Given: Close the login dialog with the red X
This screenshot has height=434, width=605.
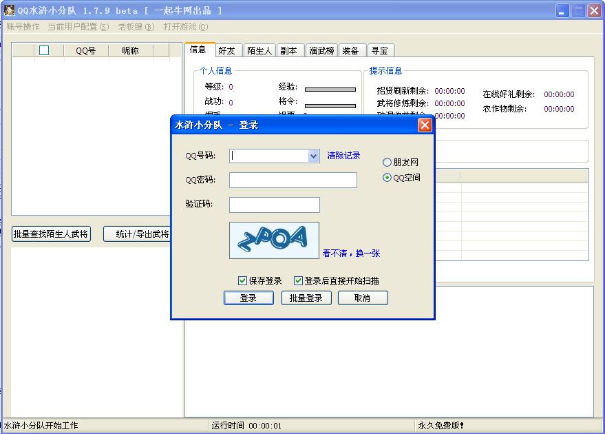Looking at the screenshot, I should click(x=425, y=125).
